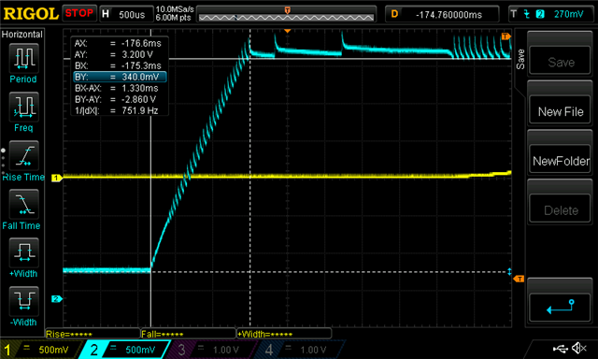This screenshot has height=359, width=598.
Task: Click the USB connection status icon
Action: point(560,349)
